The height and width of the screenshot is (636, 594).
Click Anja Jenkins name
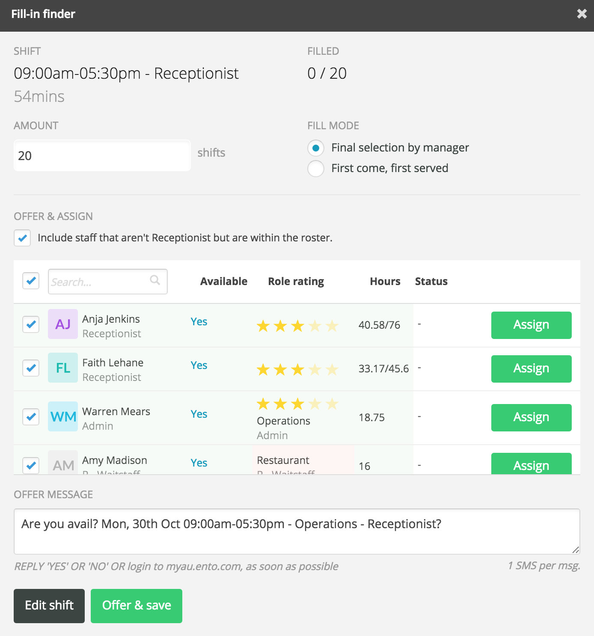[x=111, y=319]
